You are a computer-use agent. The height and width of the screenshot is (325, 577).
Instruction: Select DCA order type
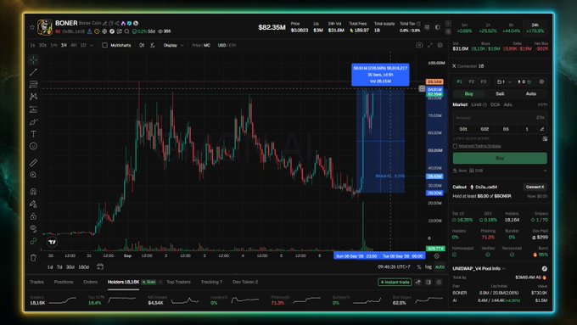[x=496, y=105]
